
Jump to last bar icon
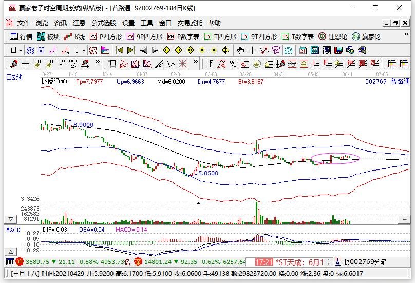tap(131, 50)
